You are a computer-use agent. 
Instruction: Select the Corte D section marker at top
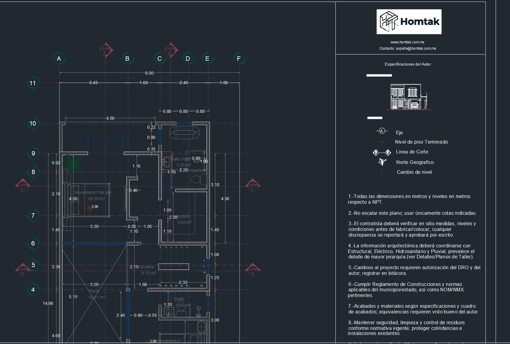pyautogui.click(x=170, y=50)
